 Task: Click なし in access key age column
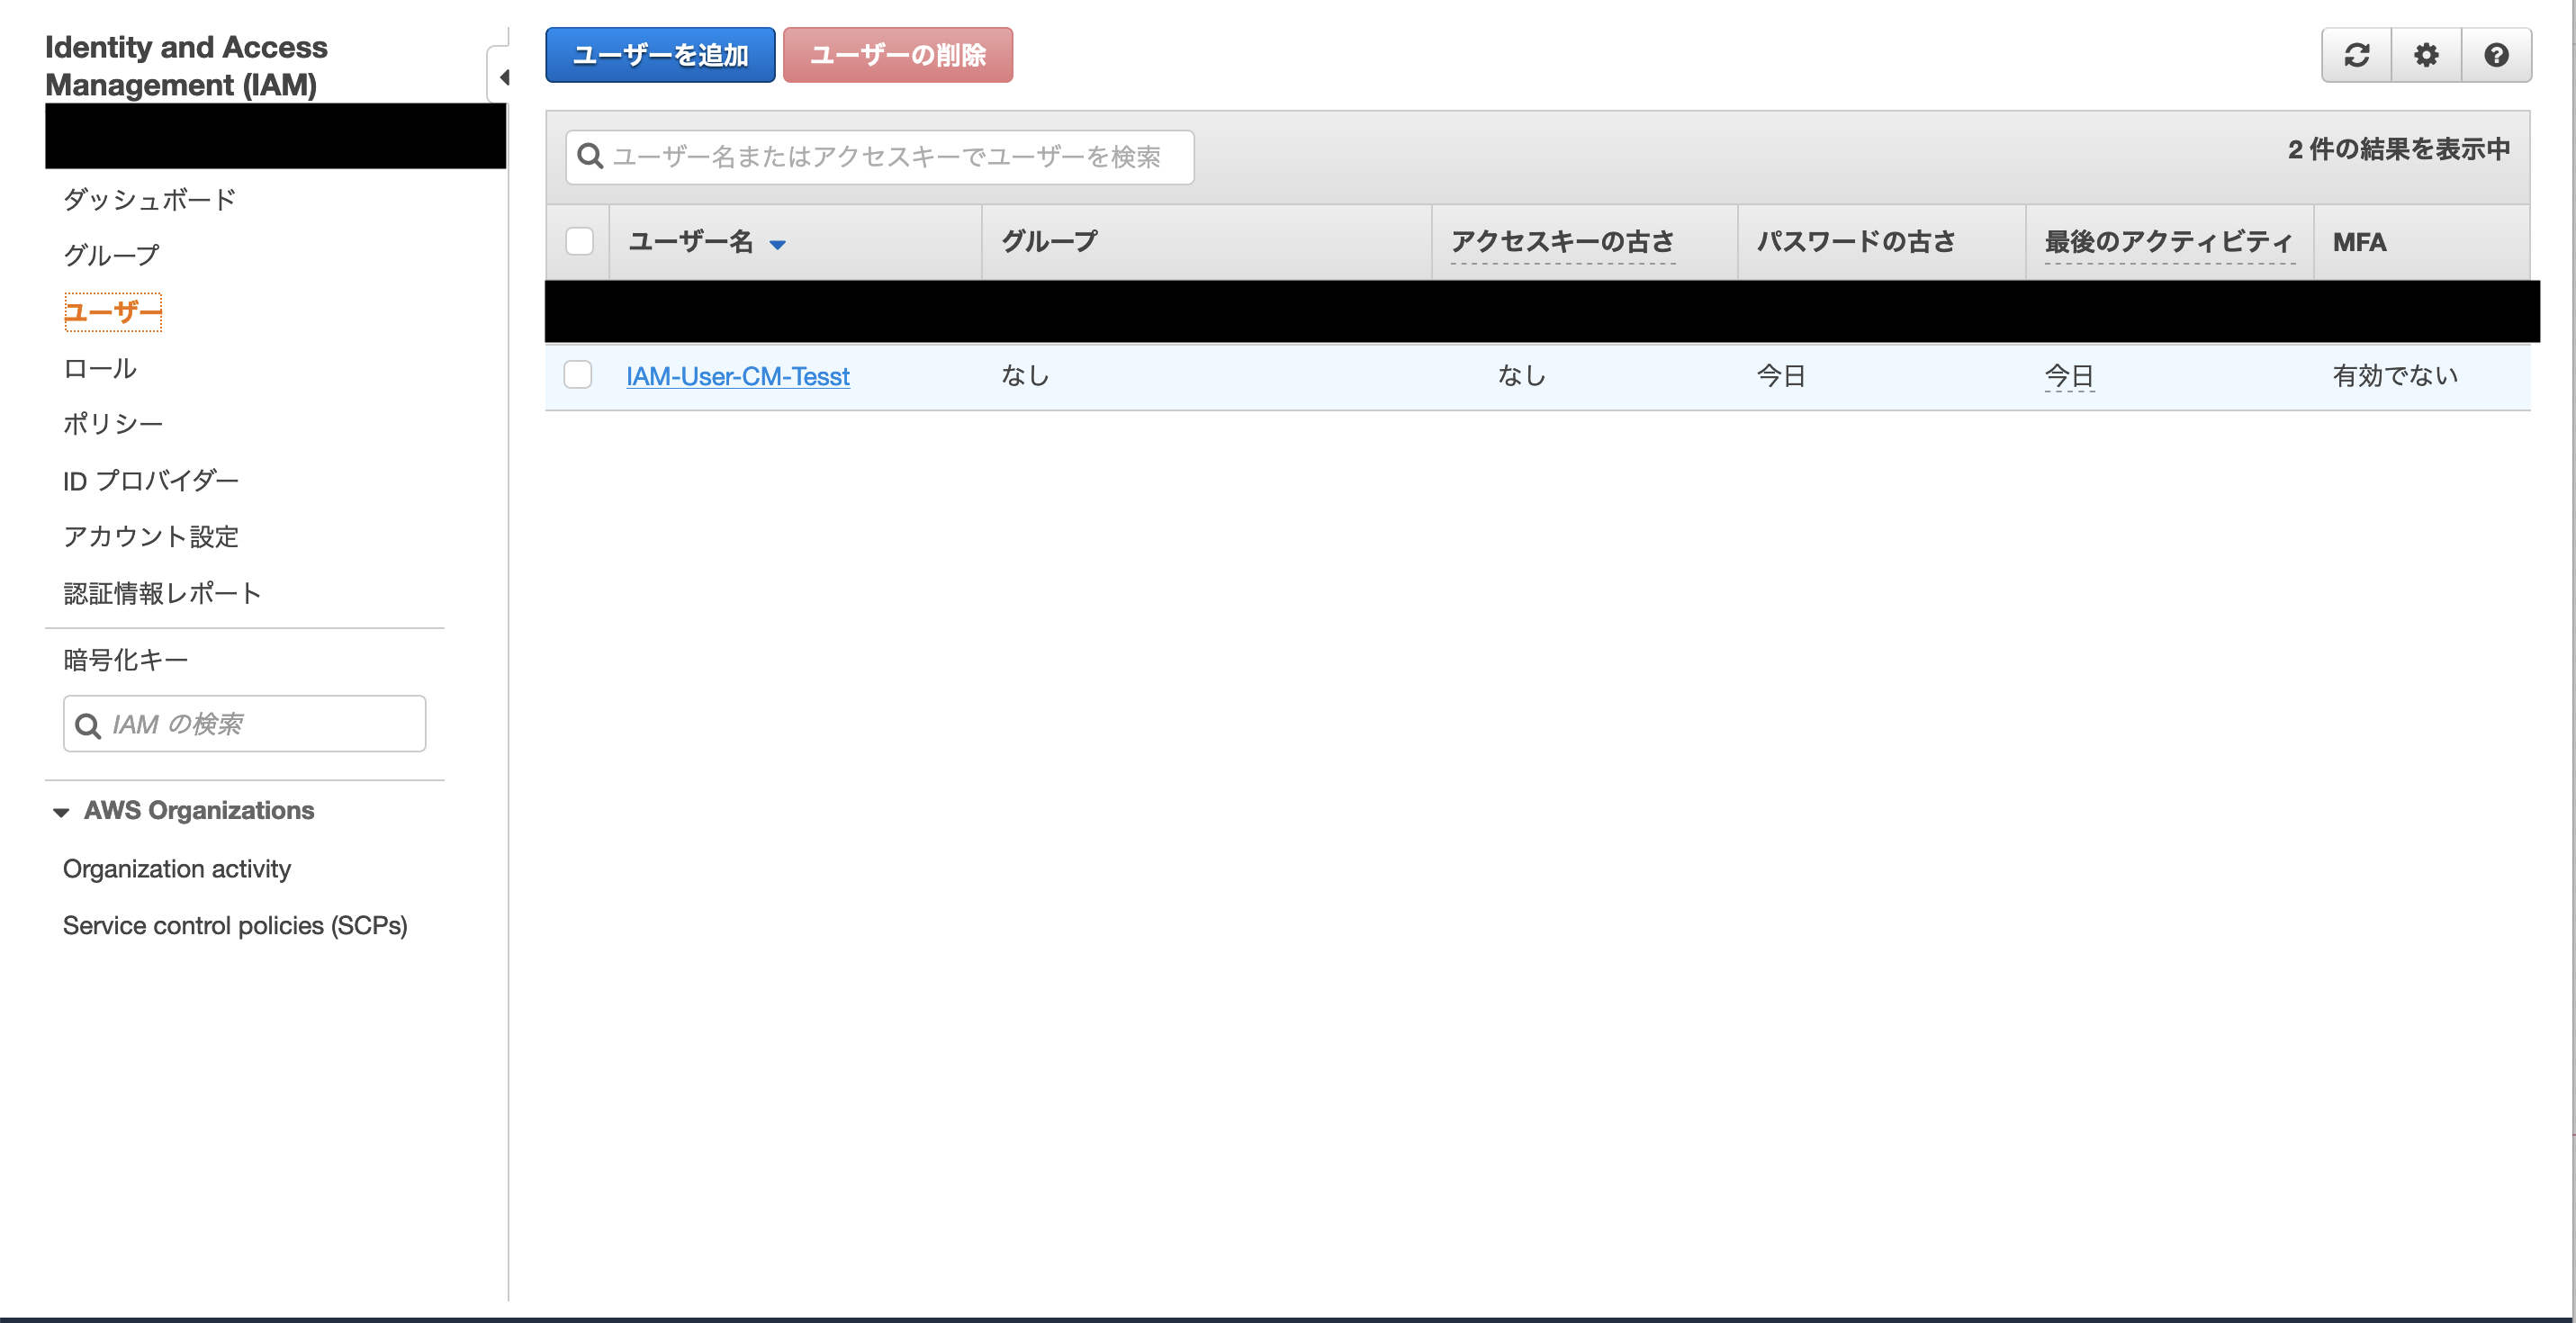tap(1522, 376)
